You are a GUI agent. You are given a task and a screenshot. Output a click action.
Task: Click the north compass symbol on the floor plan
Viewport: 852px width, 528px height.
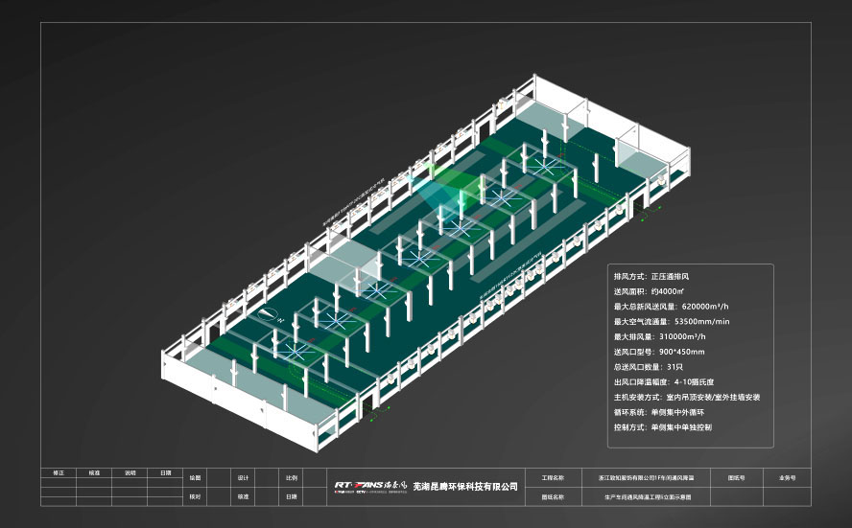(268, 313)
